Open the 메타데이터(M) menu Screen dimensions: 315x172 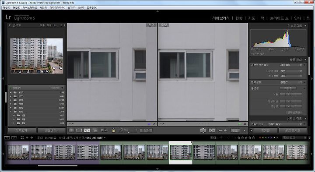tap(57, 7)
